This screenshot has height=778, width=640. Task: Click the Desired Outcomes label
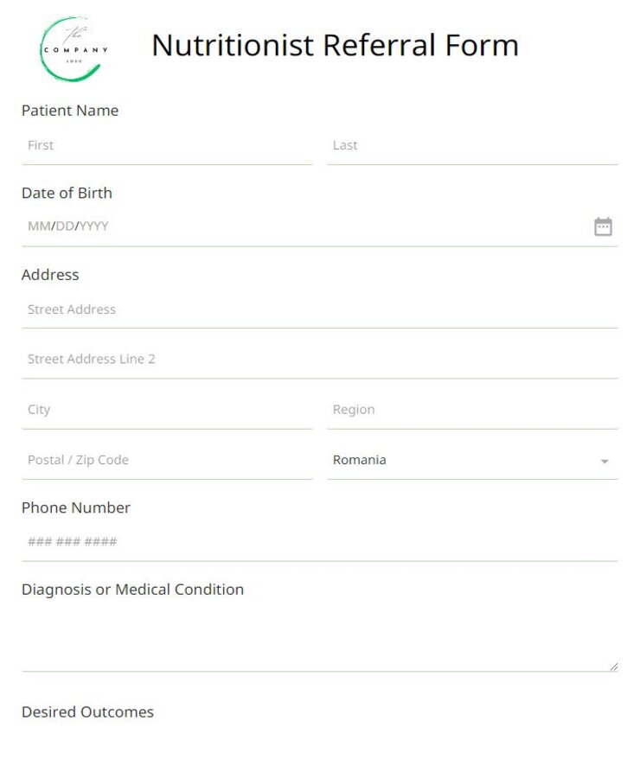(x=86, y=711)
